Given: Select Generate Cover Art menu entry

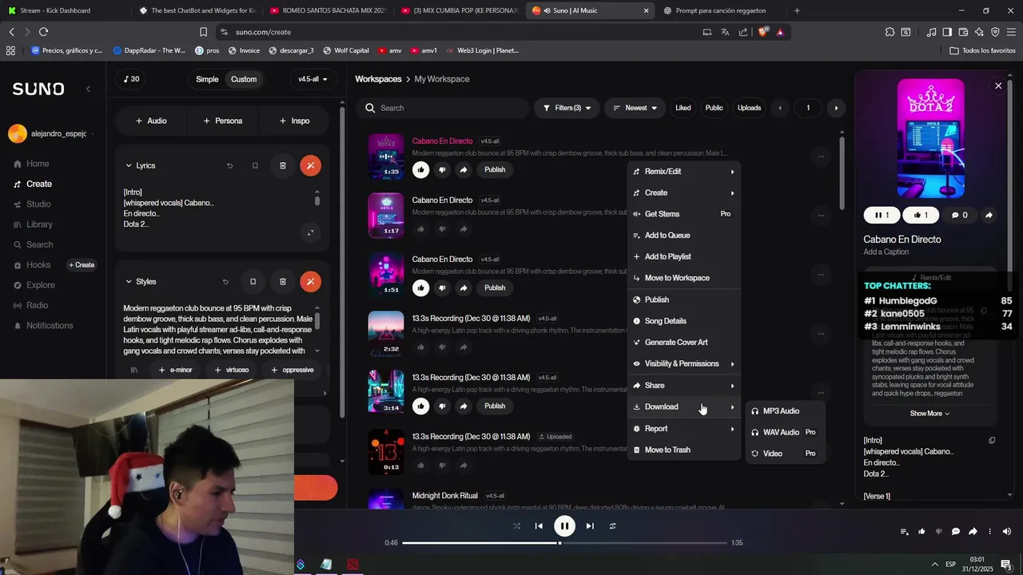Looking at the screenshot, I should [683, 343].
